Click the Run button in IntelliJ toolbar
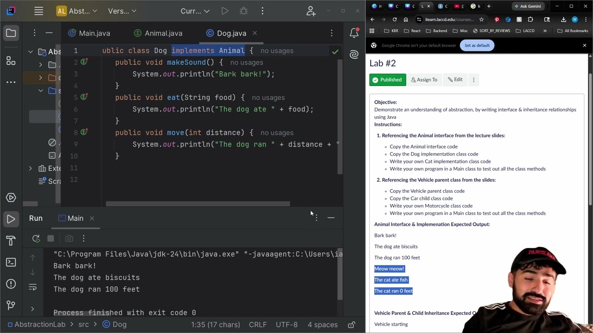 (x=225, y=11)
